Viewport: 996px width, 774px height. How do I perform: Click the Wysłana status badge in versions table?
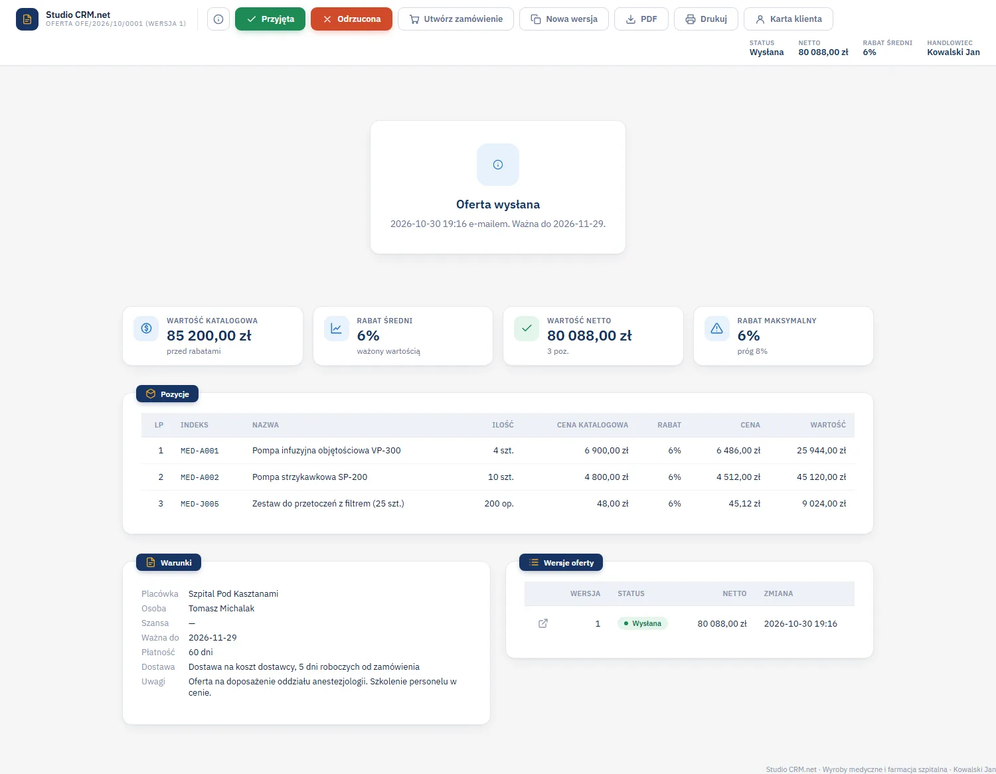click(x=643, y=624)
